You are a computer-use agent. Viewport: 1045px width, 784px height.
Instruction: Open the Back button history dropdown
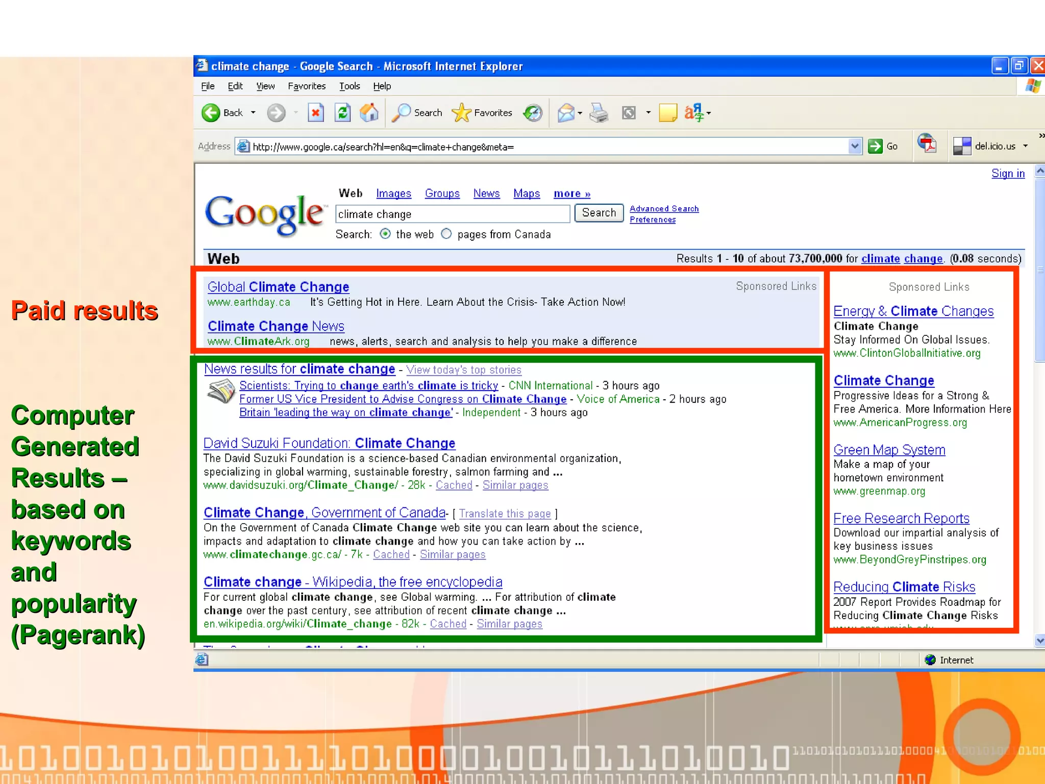click(253, 113)
